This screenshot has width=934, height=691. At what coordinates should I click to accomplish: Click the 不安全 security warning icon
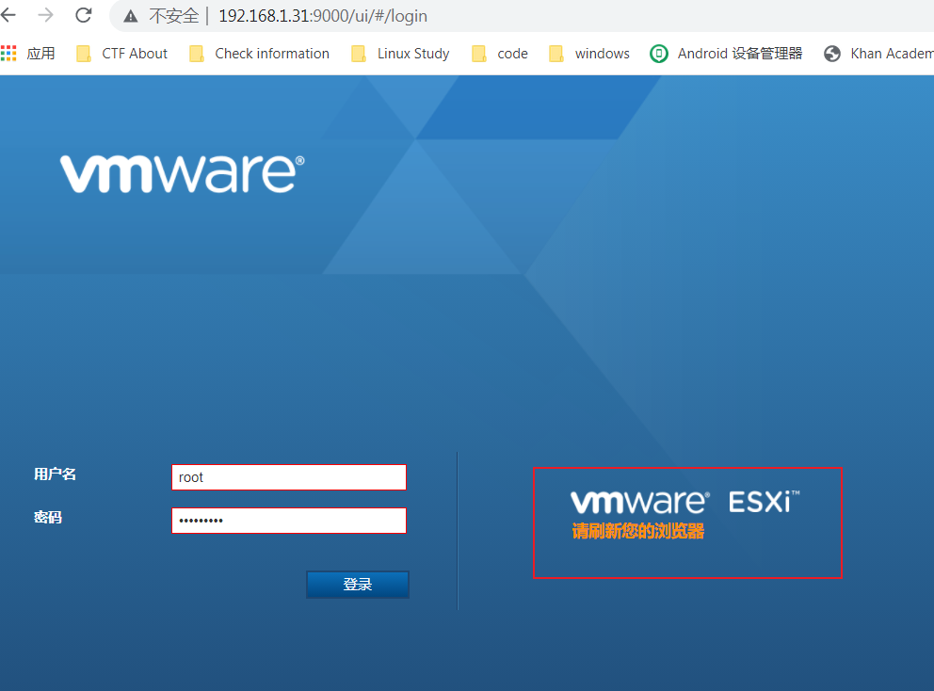(x=130, y=16)
